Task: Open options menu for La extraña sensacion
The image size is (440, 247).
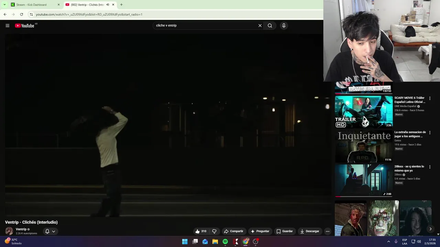Action: 430,133
